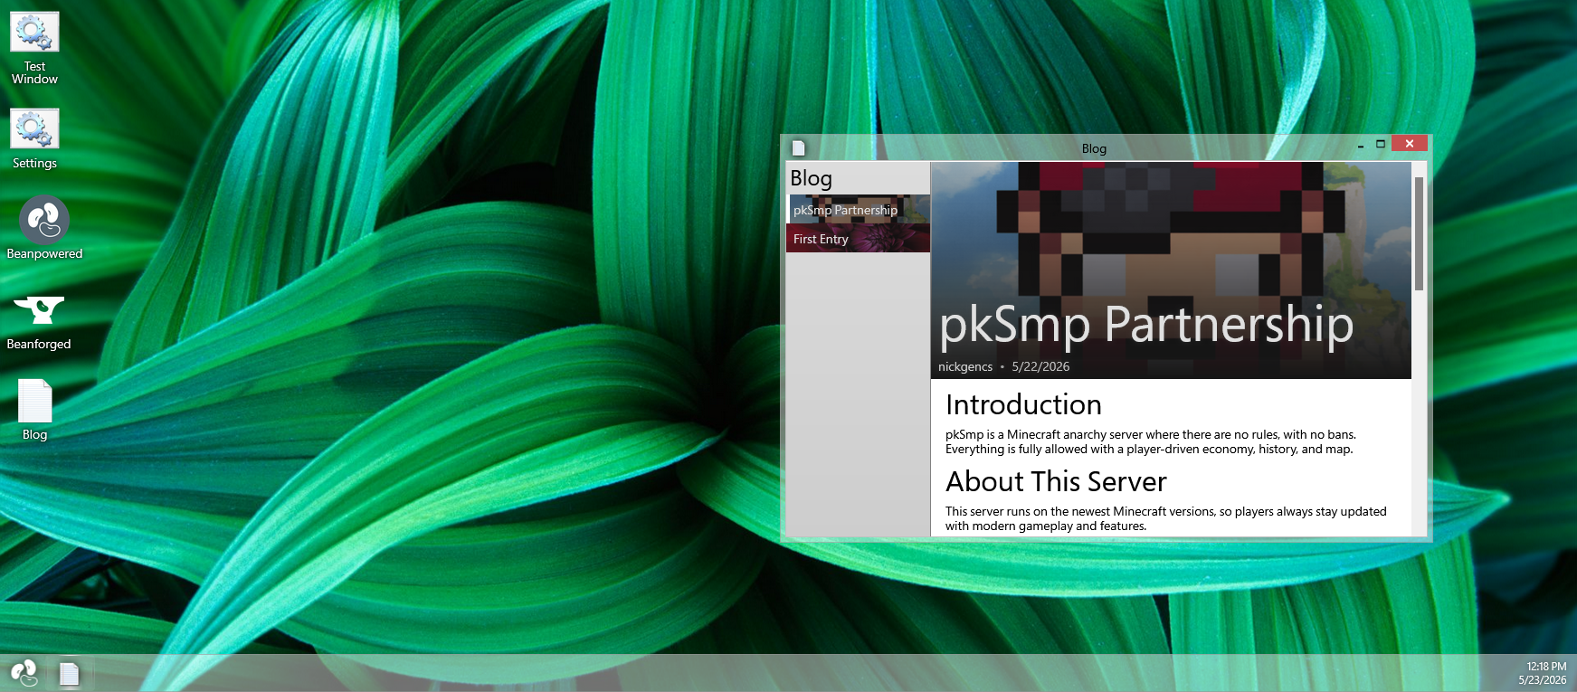Click the Blog window title text
Image resolution: width=1577 pixels, height=692 pixels.
tap(1094, 148)
